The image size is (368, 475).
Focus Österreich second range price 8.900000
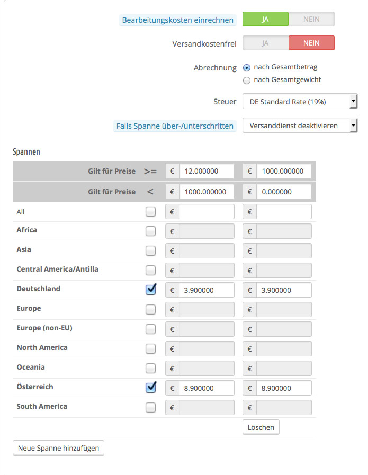[x=284, y=388]
